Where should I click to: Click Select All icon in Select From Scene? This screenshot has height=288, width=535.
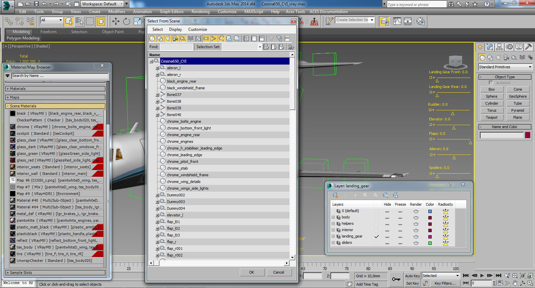point(246,38)
